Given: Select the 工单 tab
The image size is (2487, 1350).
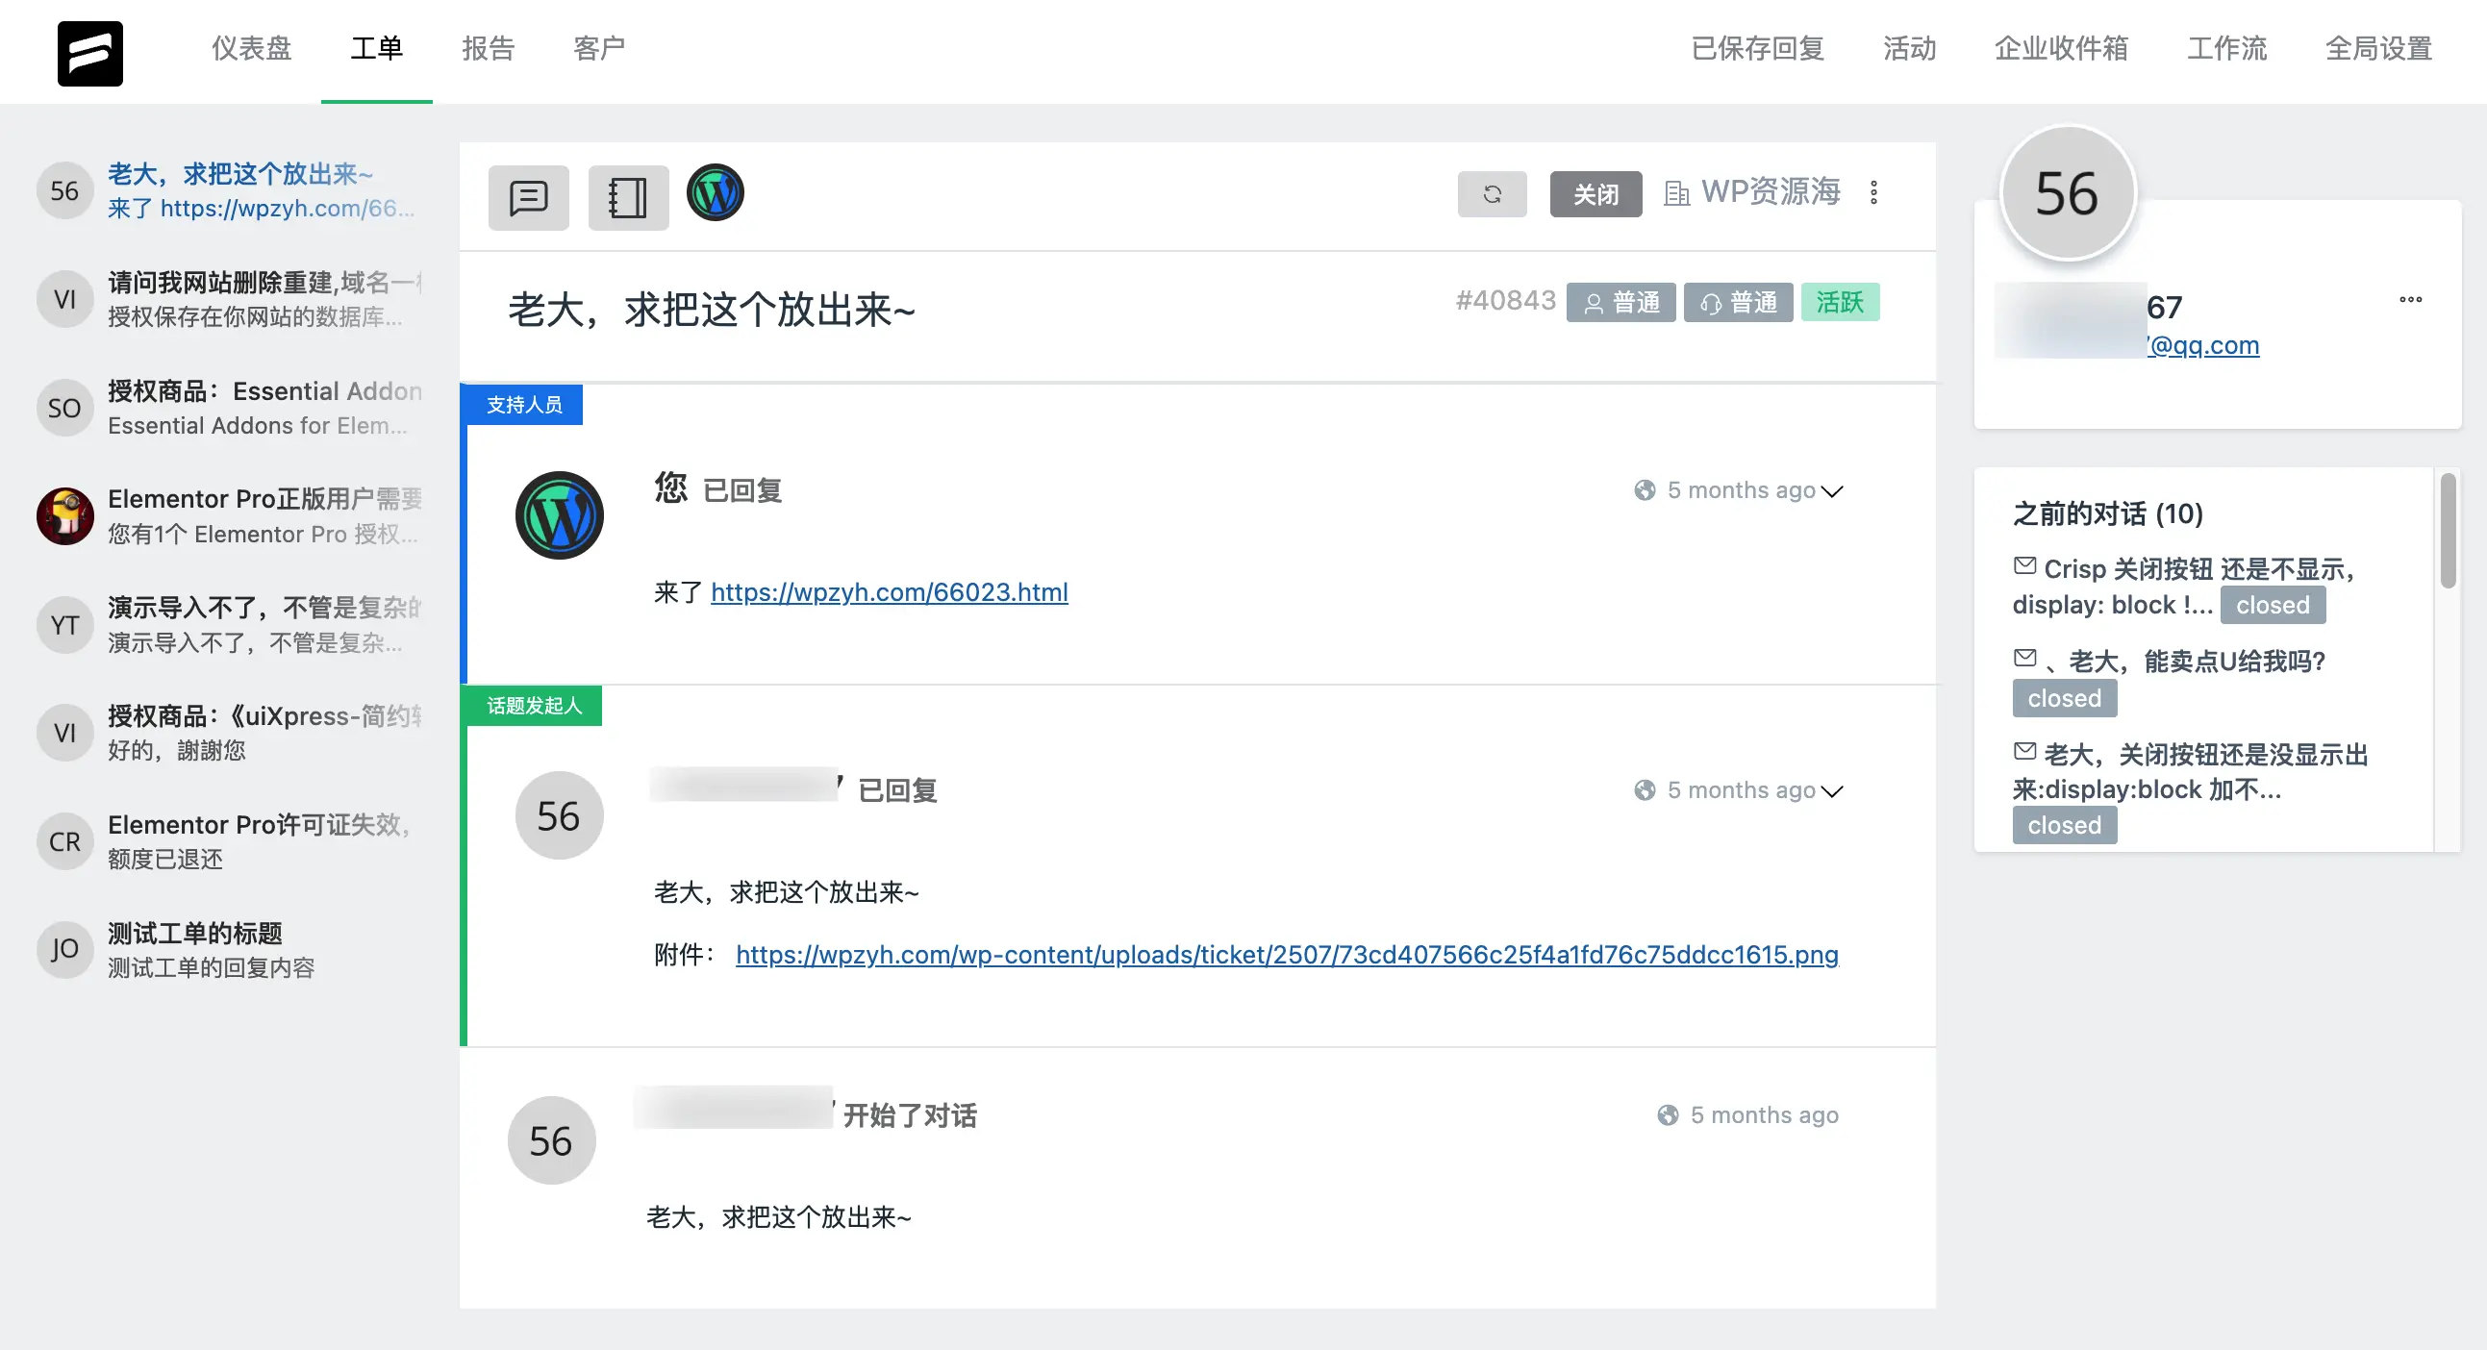Looking at the screenshot, I should click(x=377, y=48).
